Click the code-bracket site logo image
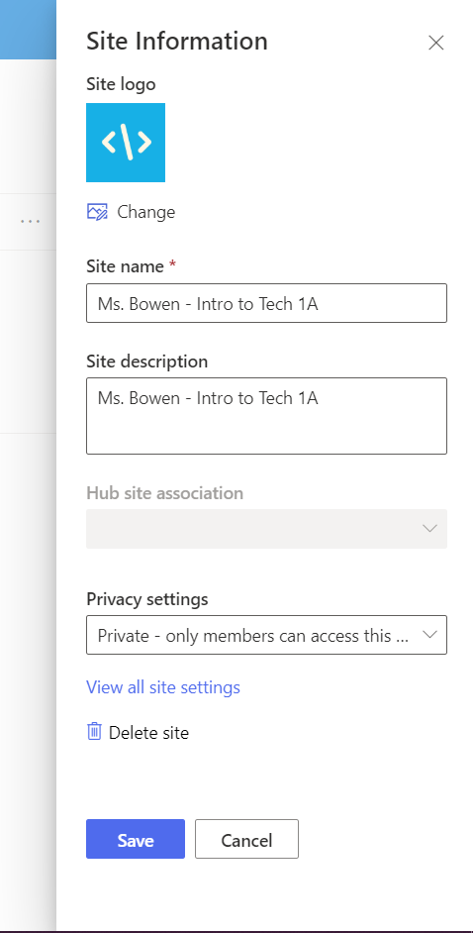This screenshot has width=473, height=933. tap(126, 143)
